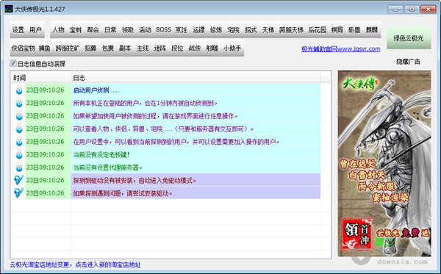This screenshot has width=441, height=274.
Task: Open the 棋局 menu
Action: pyautogui.click(x=337, y=30)
